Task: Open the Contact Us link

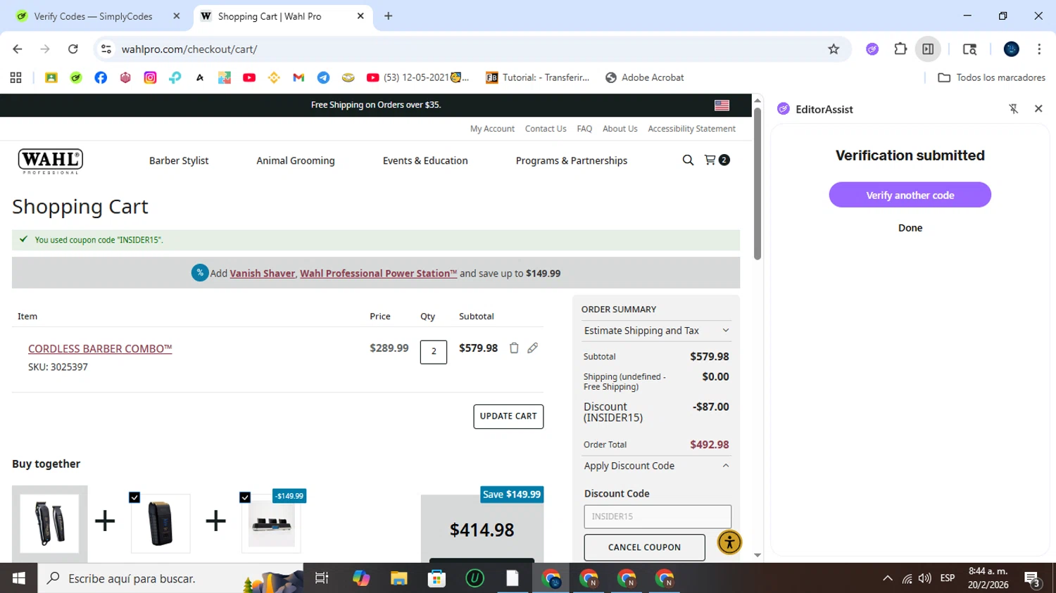Action: [546, 129]
